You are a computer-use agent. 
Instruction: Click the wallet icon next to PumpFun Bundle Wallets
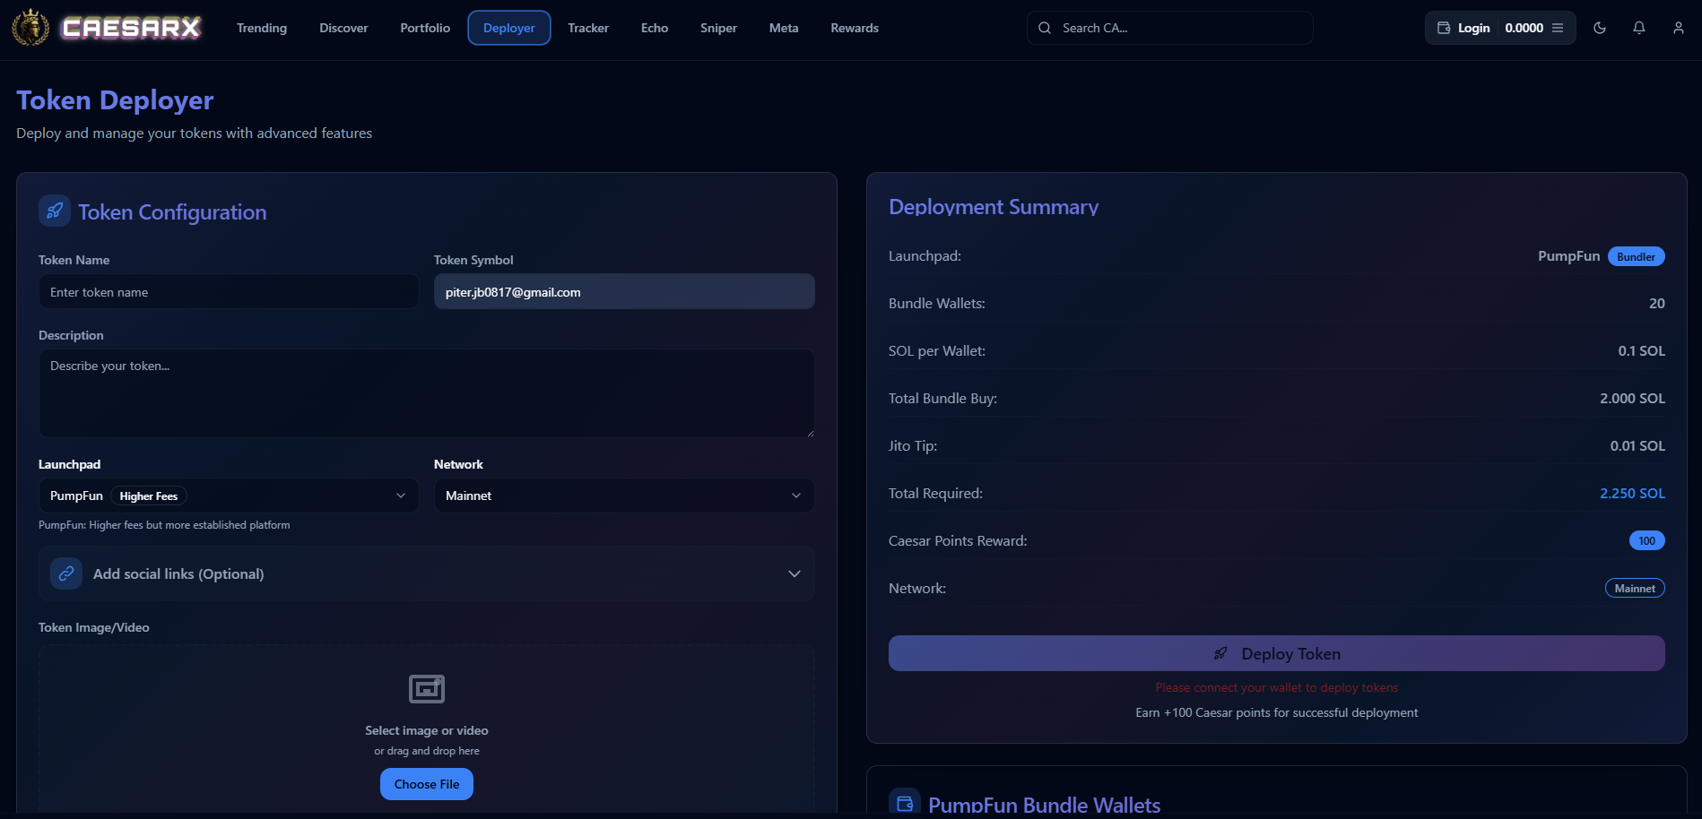904,802
